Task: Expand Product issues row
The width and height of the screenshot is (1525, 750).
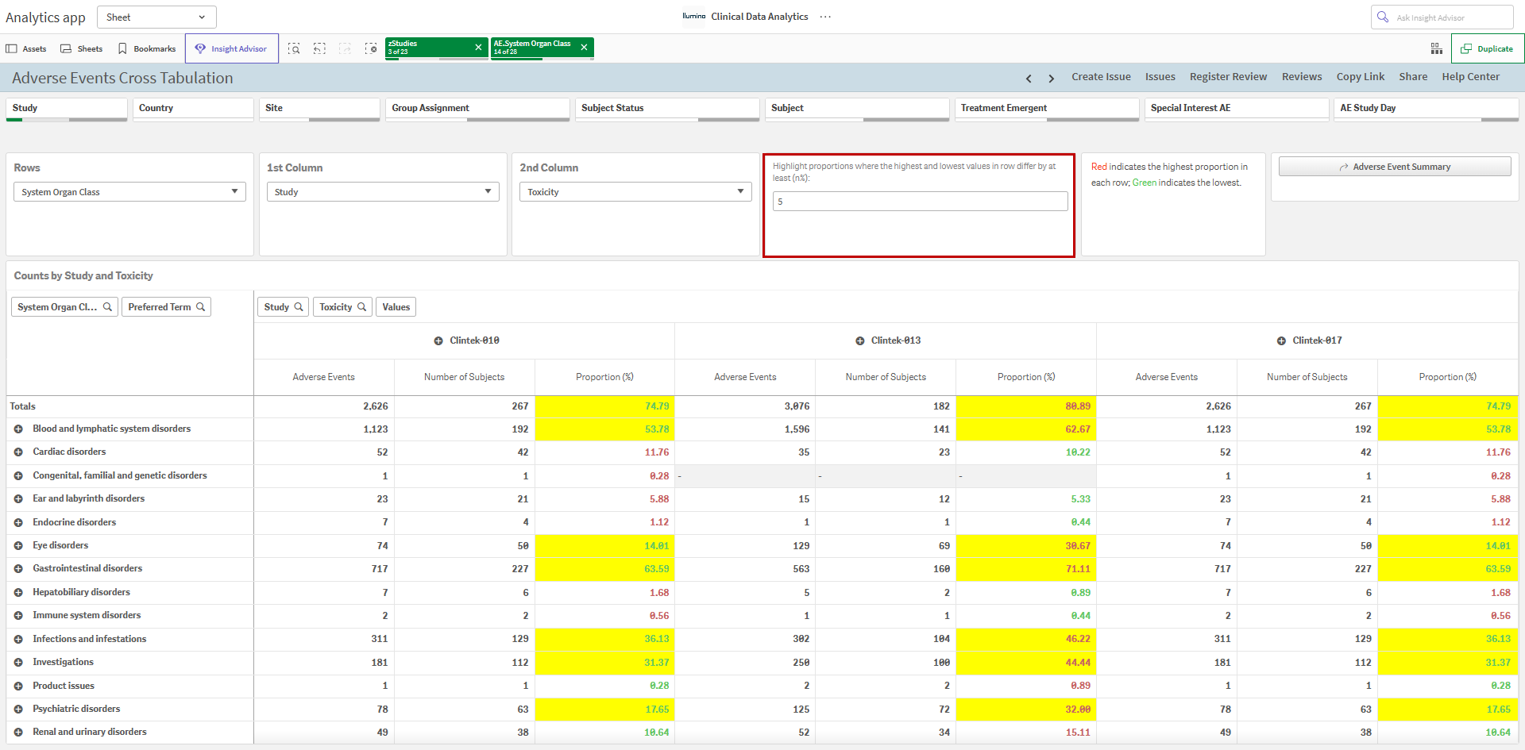Action: [18, 687]
